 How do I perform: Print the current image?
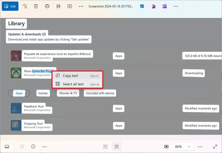click(x=47, y=6)
